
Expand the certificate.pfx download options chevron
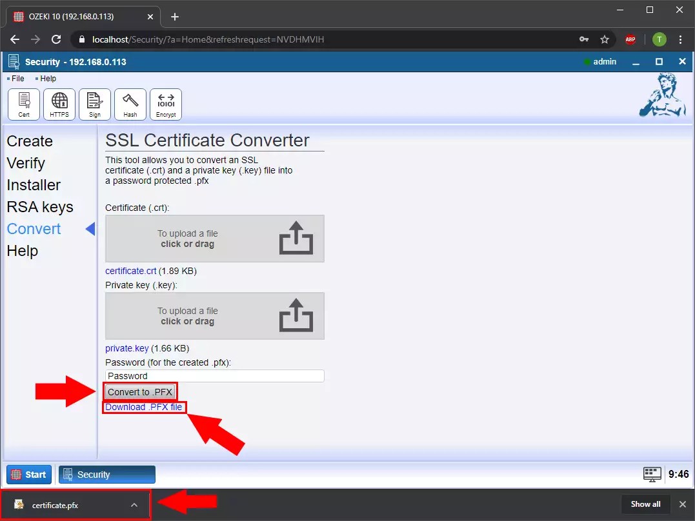tap(134, 505)
